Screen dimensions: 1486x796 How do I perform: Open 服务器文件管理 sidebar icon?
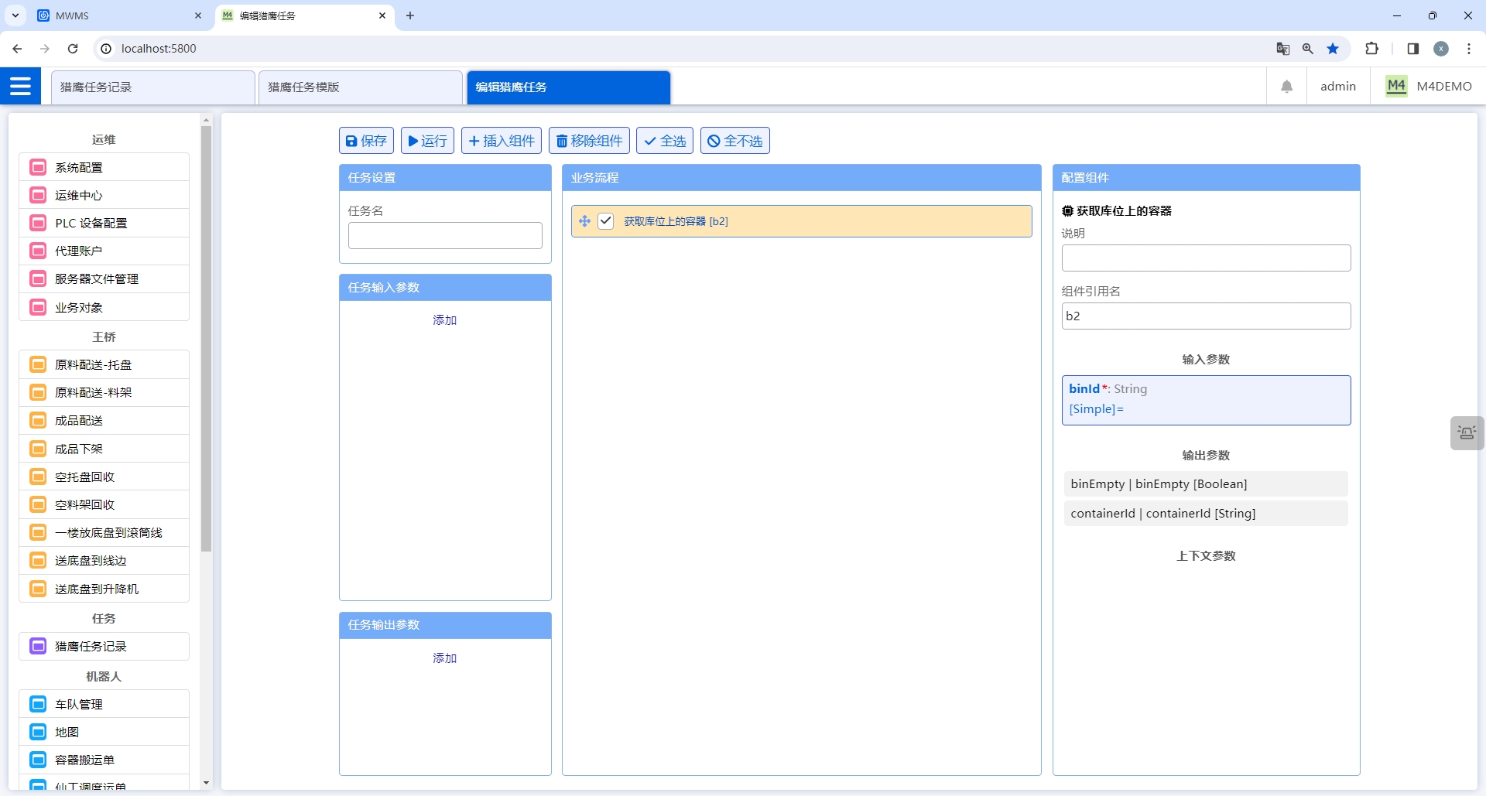[x=38, y=278]
